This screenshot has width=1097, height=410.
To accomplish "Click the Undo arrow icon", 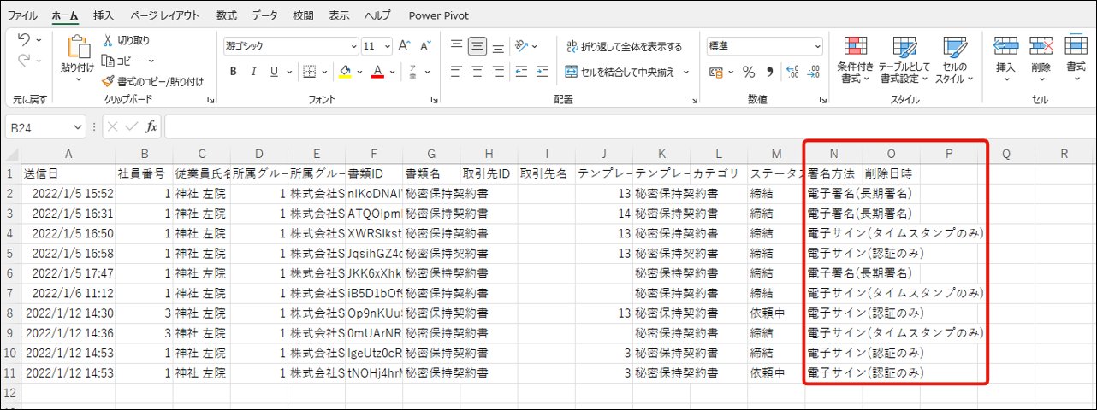I will point(23,39).
